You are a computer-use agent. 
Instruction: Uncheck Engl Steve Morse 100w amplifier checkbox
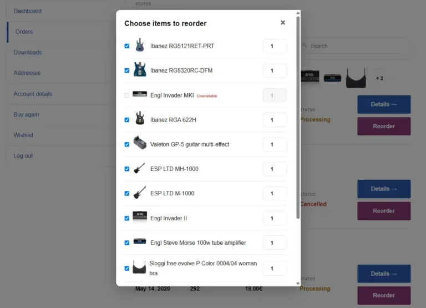pyautogui.click(x=127, y=243)
